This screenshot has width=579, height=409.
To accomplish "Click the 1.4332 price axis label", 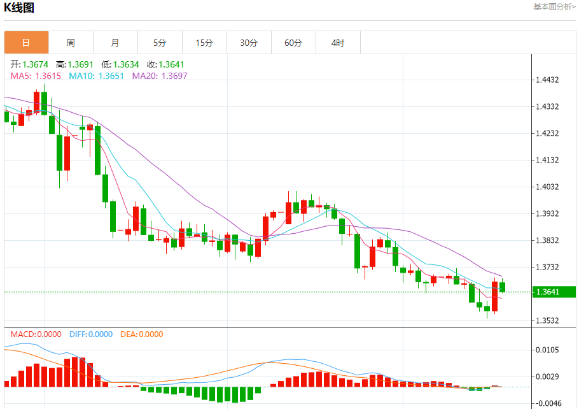I will tap(547, 106).
